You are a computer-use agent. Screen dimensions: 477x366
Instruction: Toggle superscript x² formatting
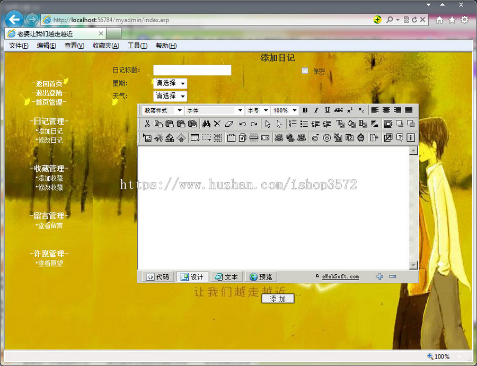pyautogui.click(x=350, y=110)
